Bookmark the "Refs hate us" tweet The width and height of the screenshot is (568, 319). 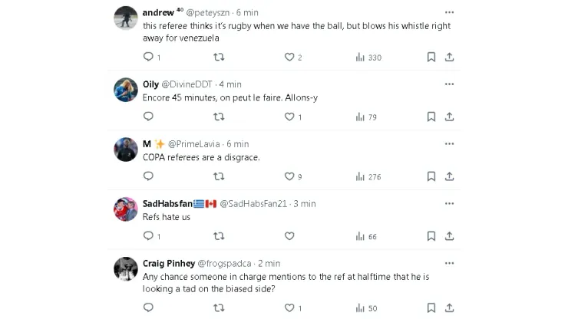(x=431, y=236)
